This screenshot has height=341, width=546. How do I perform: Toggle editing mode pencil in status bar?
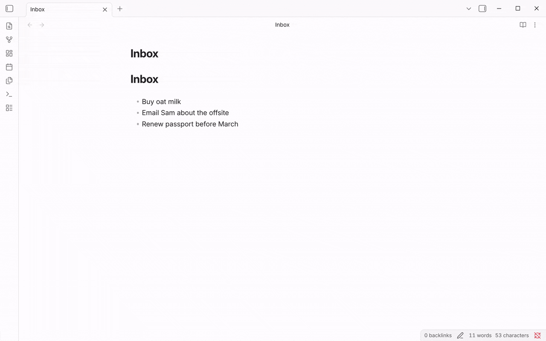460,335
